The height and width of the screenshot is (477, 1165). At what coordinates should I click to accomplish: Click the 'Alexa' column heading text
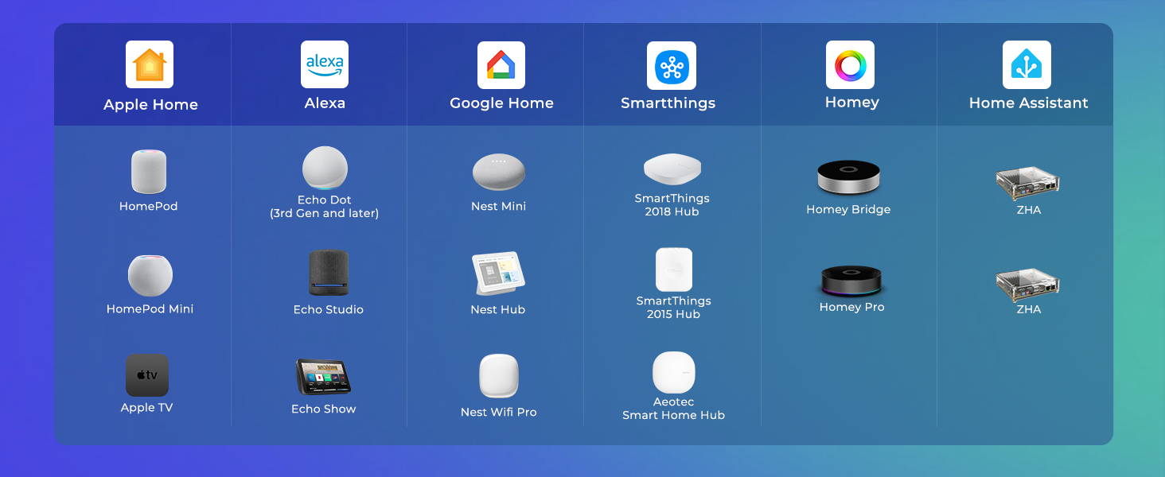click(x=325, y=103)
